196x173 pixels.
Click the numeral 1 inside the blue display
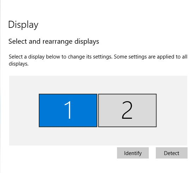68,110
